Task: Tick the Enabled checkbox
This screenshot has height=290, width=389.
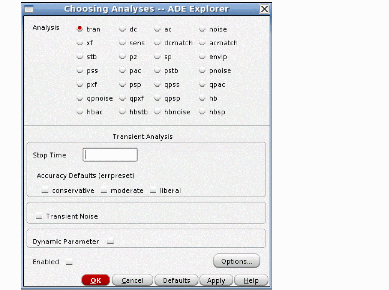Action: pyautogui.click(x=69, y=262)
